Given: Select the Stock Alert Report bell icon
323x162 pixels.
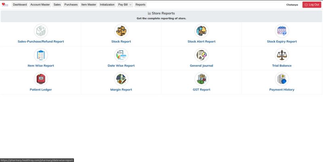Looking at the screenshot, I should (201, 31).
